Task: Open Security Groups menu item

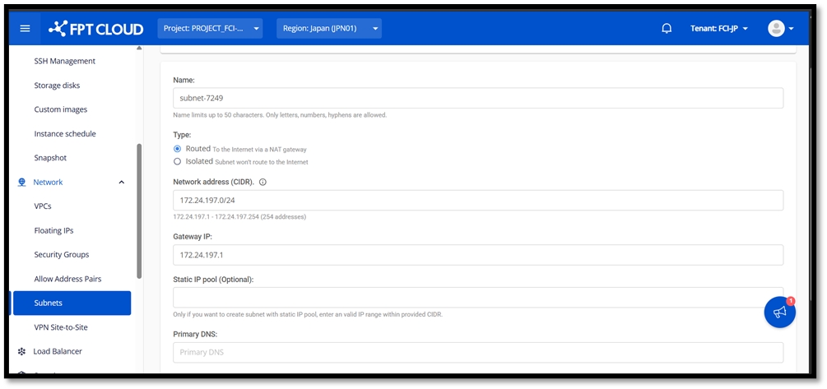Action: coord(62,255)
